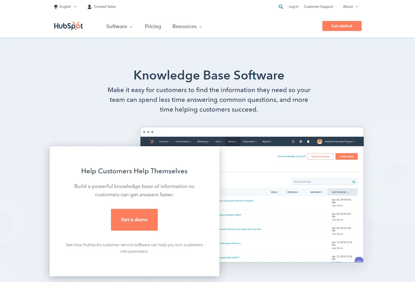Click the user avatar next to HubSpot Education Program

[x=319, y=141]
